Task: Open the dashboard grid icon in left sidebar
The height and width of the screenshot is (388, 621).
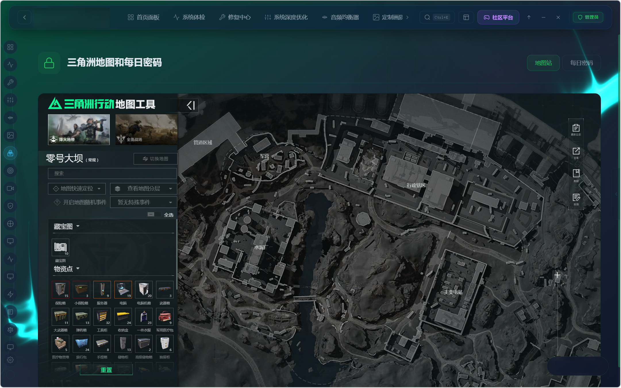Action: [10, 47]
